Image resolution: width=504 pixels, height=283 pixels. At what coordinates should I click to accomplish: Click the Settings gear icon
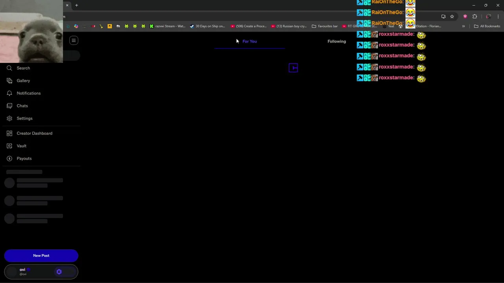(x=9, y=118)
